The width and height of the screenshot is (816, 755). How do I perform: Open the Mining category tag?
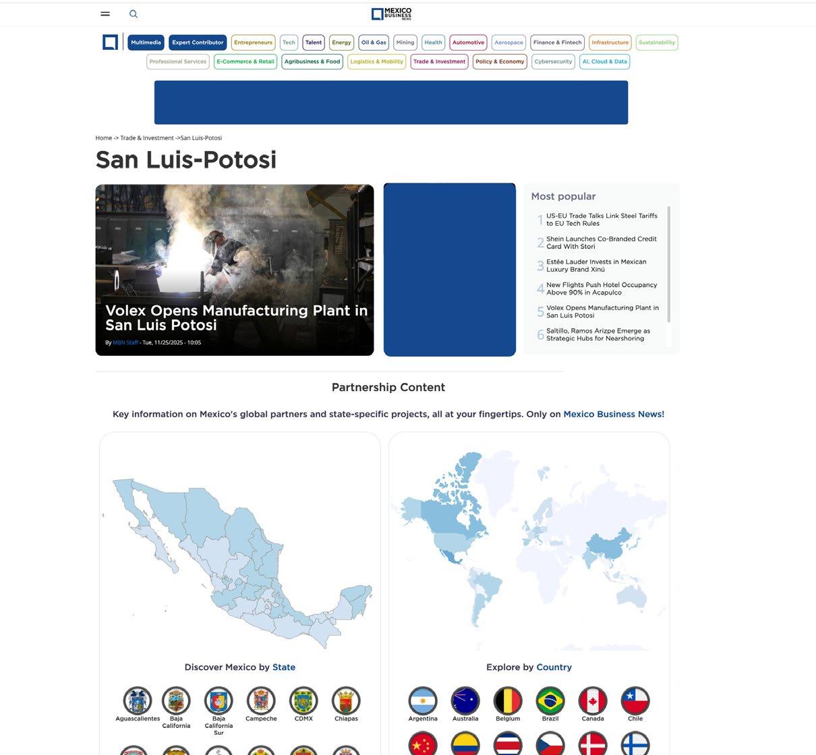click(405, 42)
